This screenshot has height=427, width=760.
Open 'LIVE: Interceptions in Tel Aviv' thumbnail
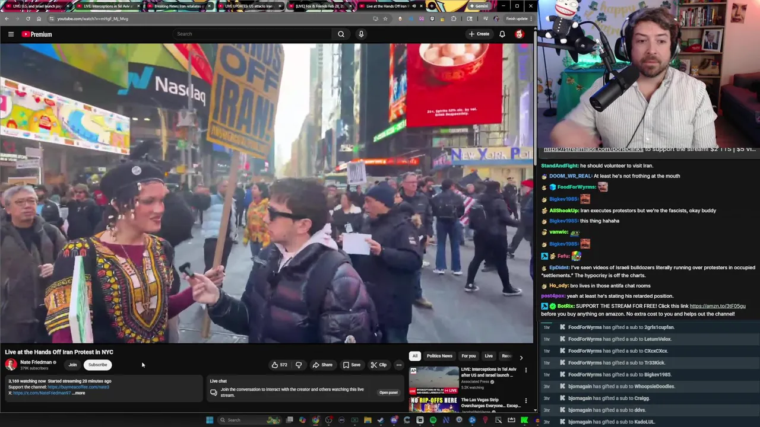point(433,380)
